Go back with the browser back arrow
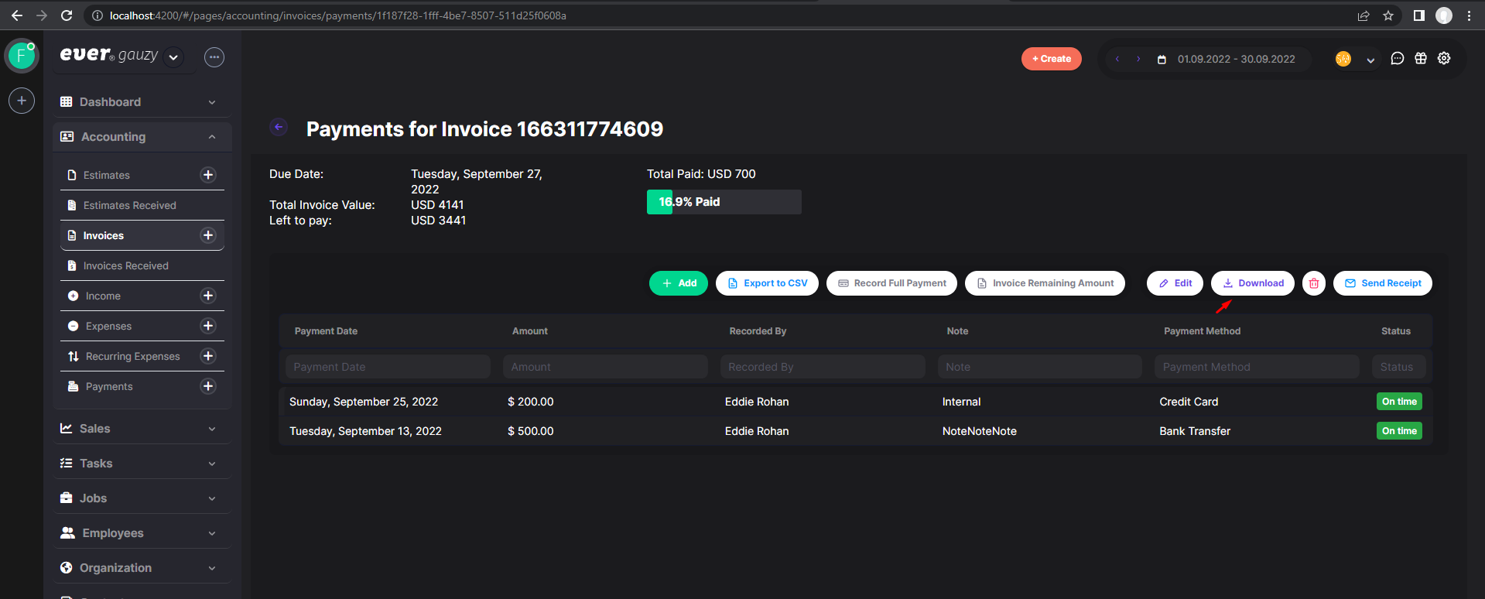Image resolution: width=1485 pixels, height=599 pixels. [x=17, y=15]
